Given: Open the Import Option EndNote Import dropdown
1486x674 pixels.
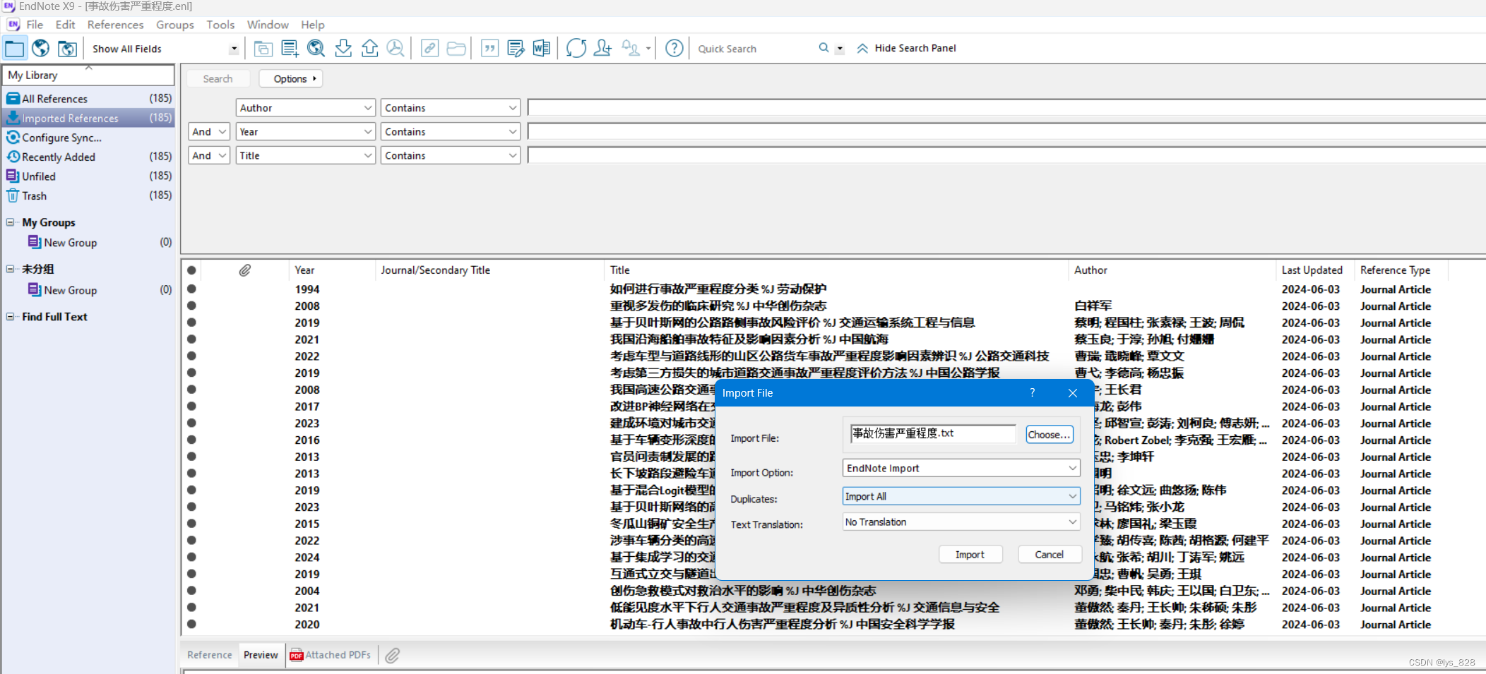Looking at the screenshot, I should point(961,468).
